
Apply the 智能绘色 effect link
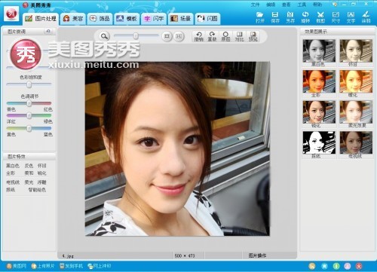point(37,190)
